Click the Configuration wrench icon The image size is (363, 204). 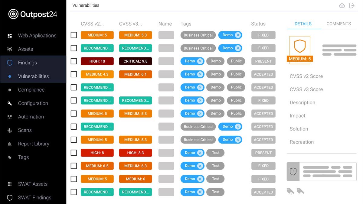[10, 103]
